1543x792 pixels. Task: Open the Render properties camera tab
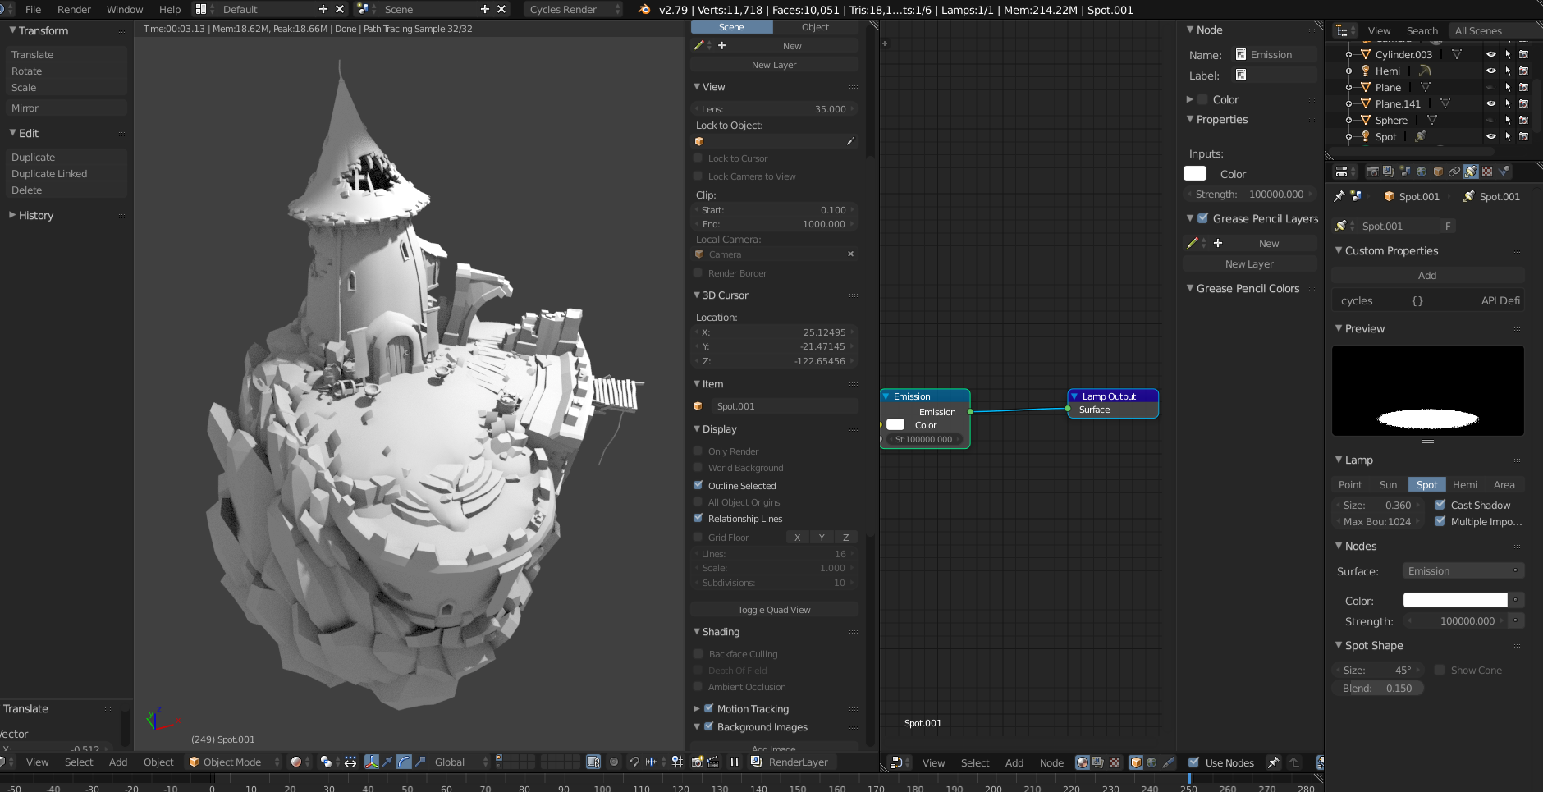[x=1372, y=172]
